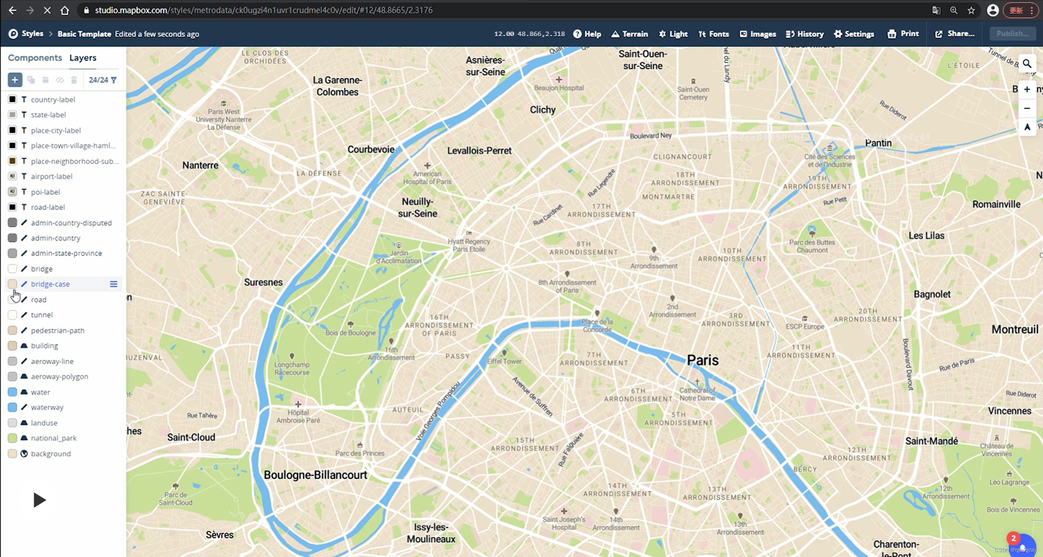This screenshot has height=557, width=1043.
Task: Click the add new layer plus button
Action: point(15,80)
